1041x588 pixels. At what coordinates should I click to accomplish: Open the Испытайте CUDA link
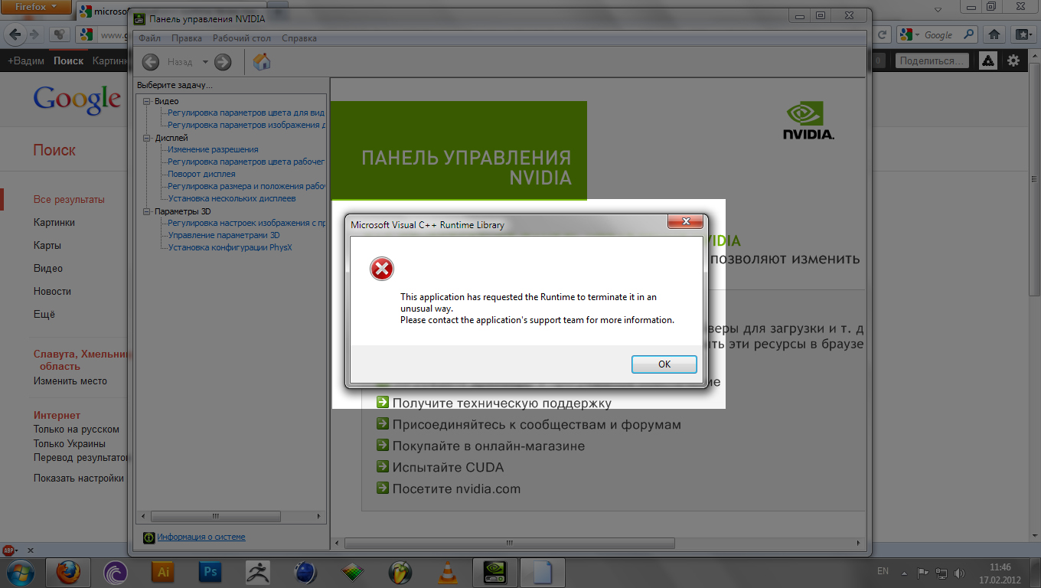pos(448,467)
